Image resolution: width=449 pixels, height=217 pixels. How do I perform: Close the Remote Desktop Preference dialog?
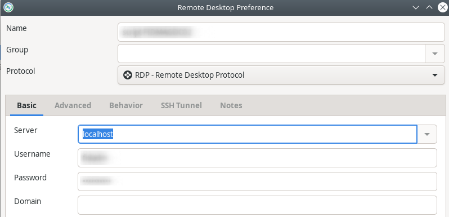[442, 8]
